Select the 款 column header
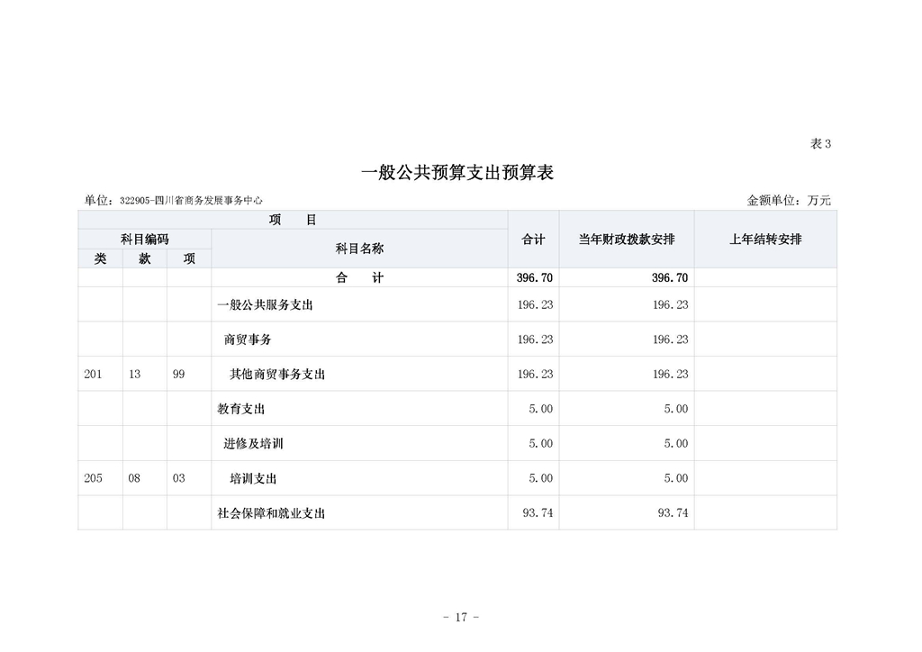Viewport: 922px width, 652px height. 145,258
